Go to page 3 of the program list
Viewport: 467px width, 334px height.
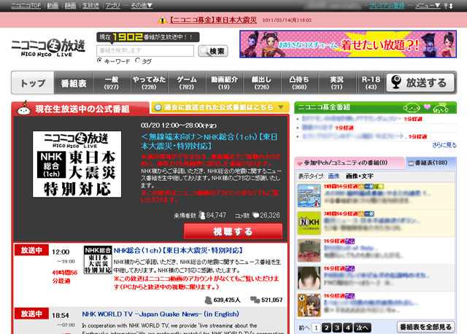tap(337, 327)
